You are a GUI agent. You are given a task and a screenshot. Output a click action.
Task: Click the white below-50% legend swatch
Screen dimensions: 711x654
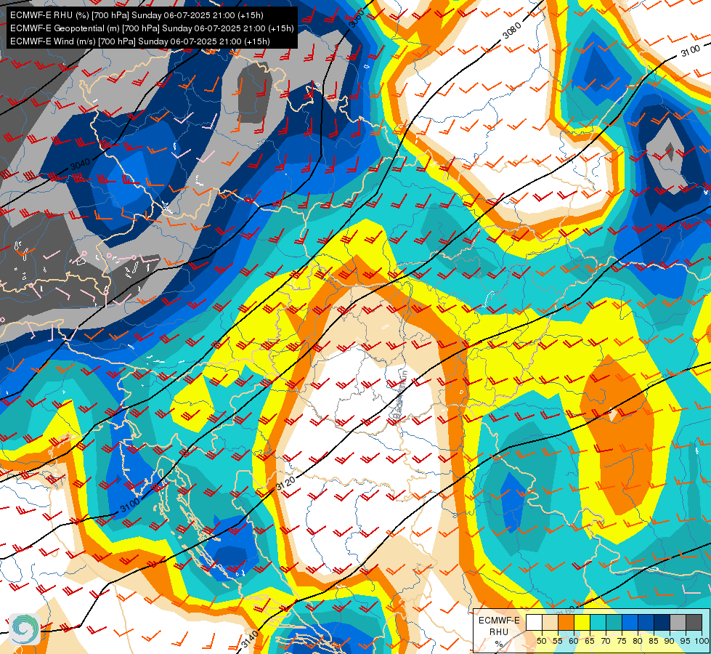click(534, 622)
